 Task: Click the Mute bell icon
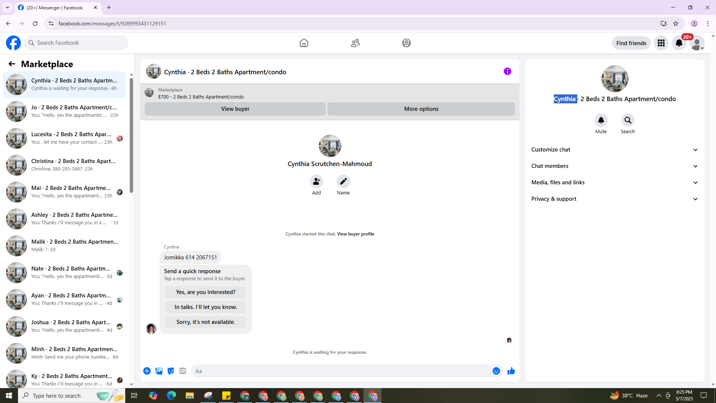[x=601, y=120]
